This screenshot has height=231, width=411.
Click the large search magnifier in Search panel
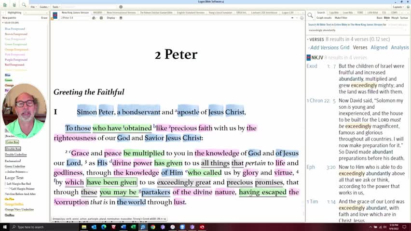point(310,15)
